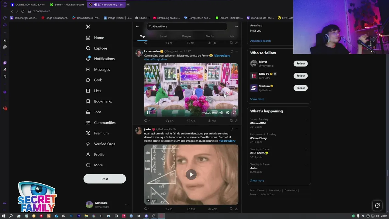The width and height of the screenshot is (389, 219).
Task: Click the Premium X icon
Action: coord(88,133)
